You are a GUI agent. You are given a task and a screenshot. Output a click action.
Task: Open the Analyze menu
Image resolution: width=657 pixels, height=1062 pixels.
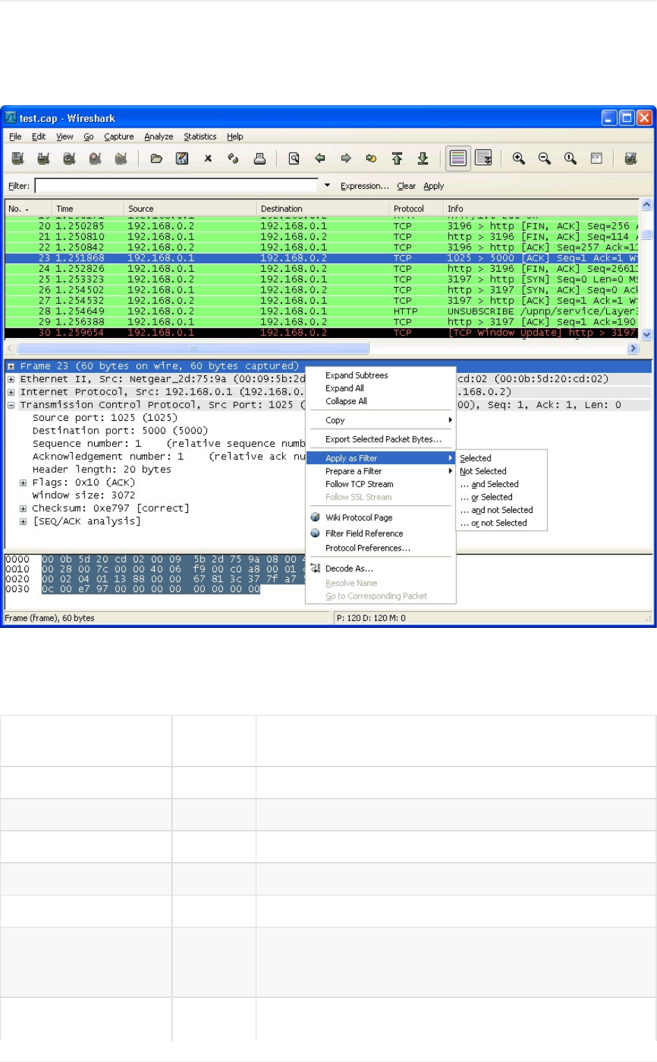pyautogui.click(x=159, y=137)
